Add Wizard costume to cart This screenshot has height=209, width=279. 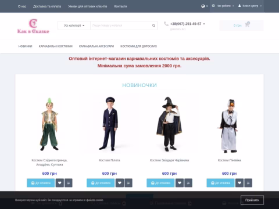pyautogui.click(x=160, y=183)
